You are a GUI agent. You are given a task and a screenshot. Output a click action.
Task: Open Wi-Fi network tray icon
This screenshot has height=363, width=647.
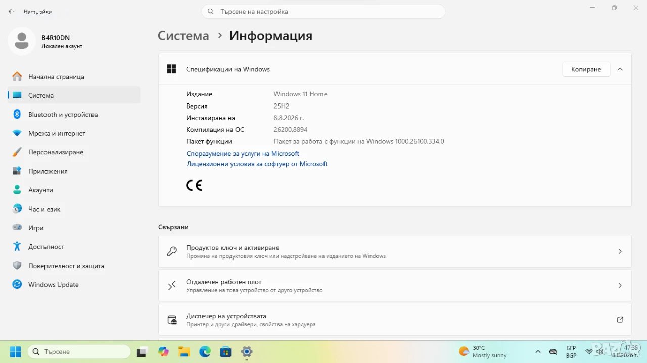pos(589,352)
